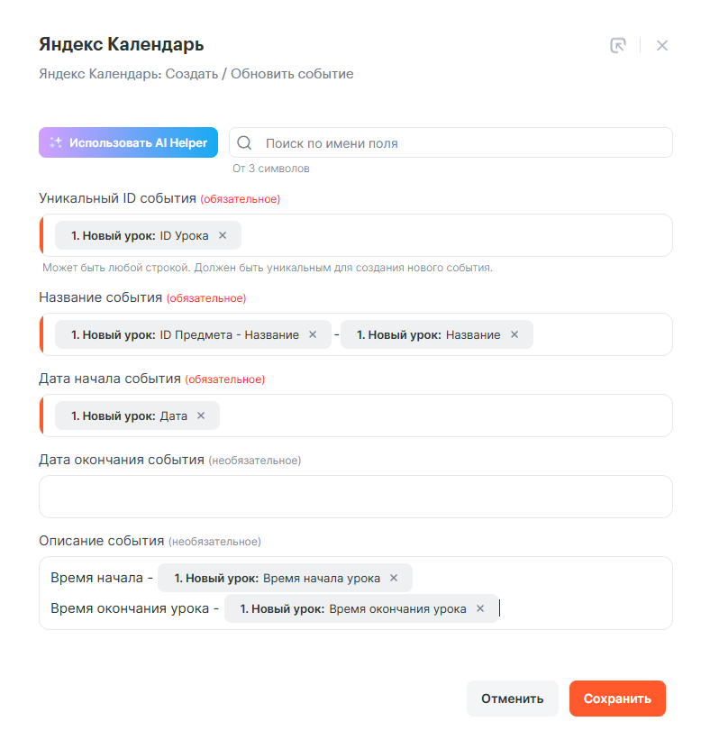This screenshot has width=710, height=749.
Task: Click the empty 'Дата окончания события' field
Action: pyautogui.click(x=356, y=497)
